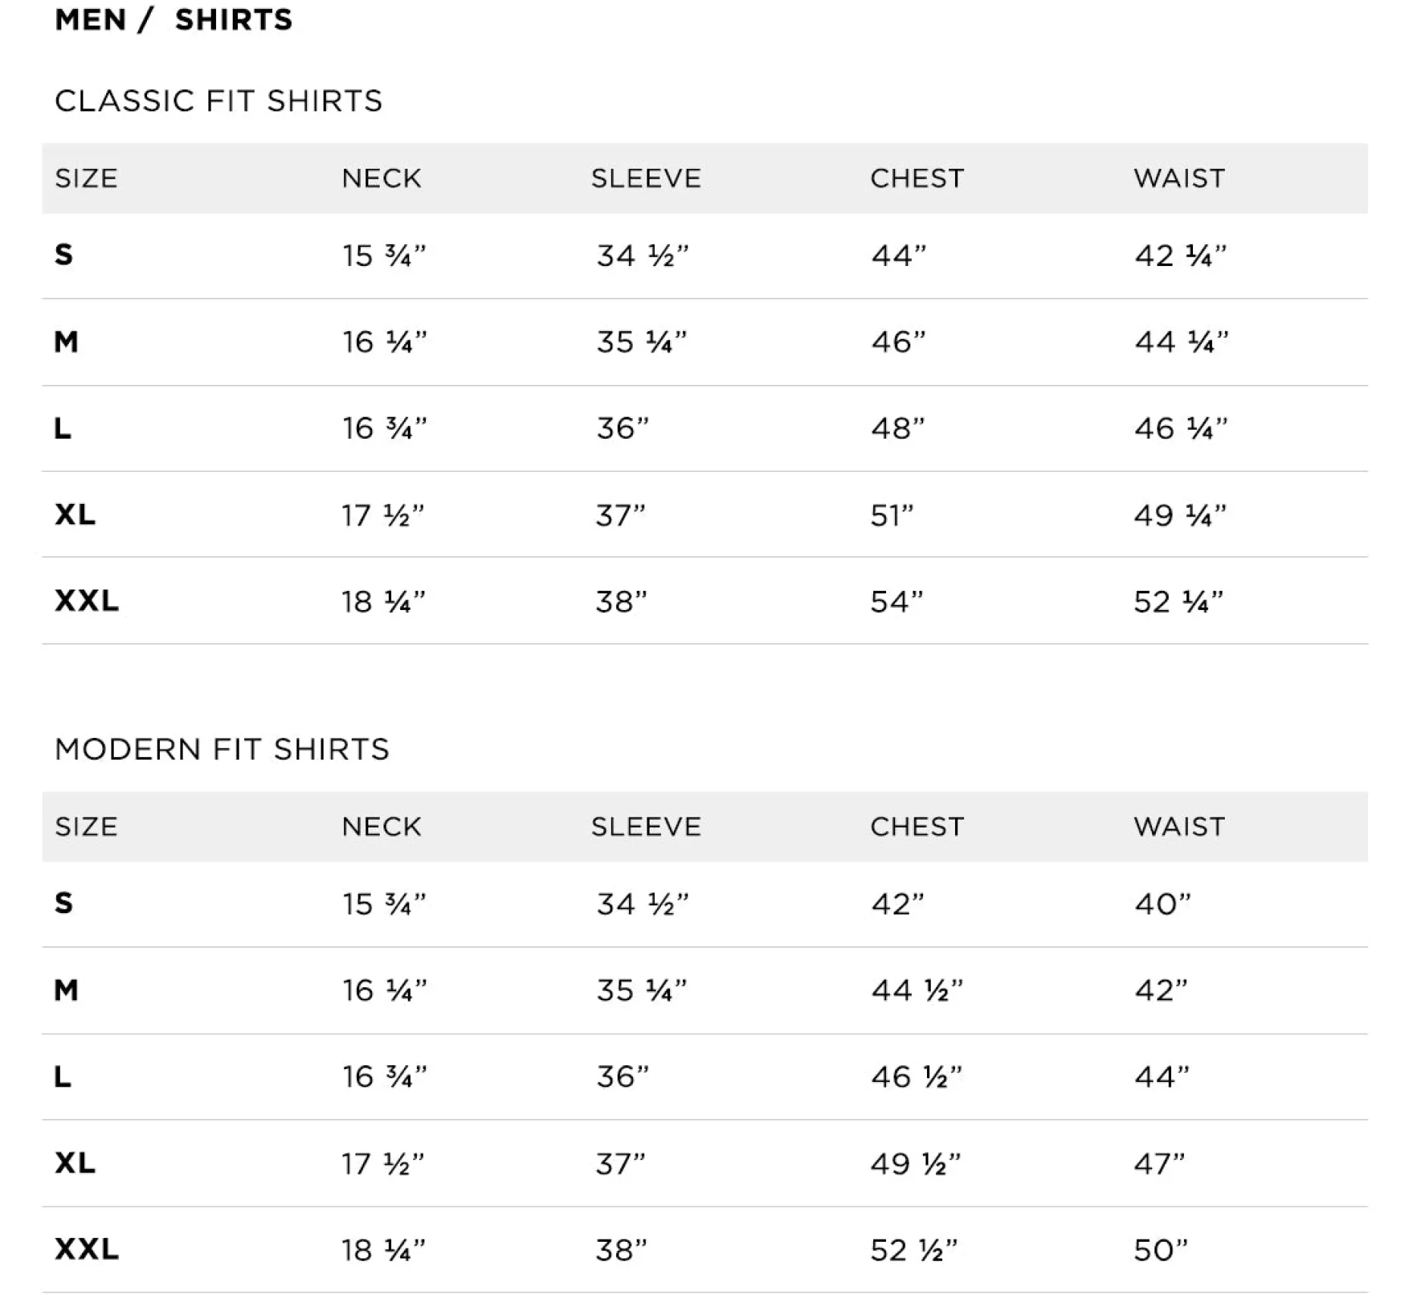Viewport: 1409px width, 1307px height.
Task: Click the MEN breadcrumb link
Action: click(x=90, y=20)
